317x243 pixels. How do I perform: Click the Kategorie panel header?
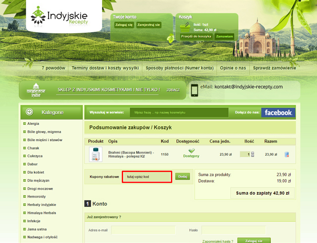[52, 112]
